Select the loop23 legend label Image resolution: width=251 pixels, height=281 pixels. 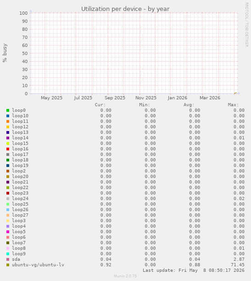[x=20, y=193]
